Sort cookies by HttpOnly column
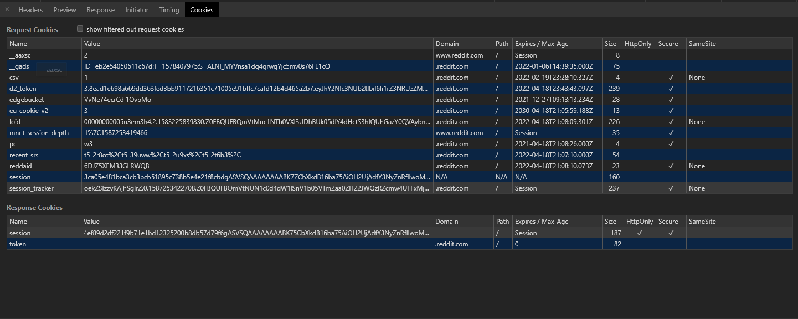798x319 pixels. point(639,43)
